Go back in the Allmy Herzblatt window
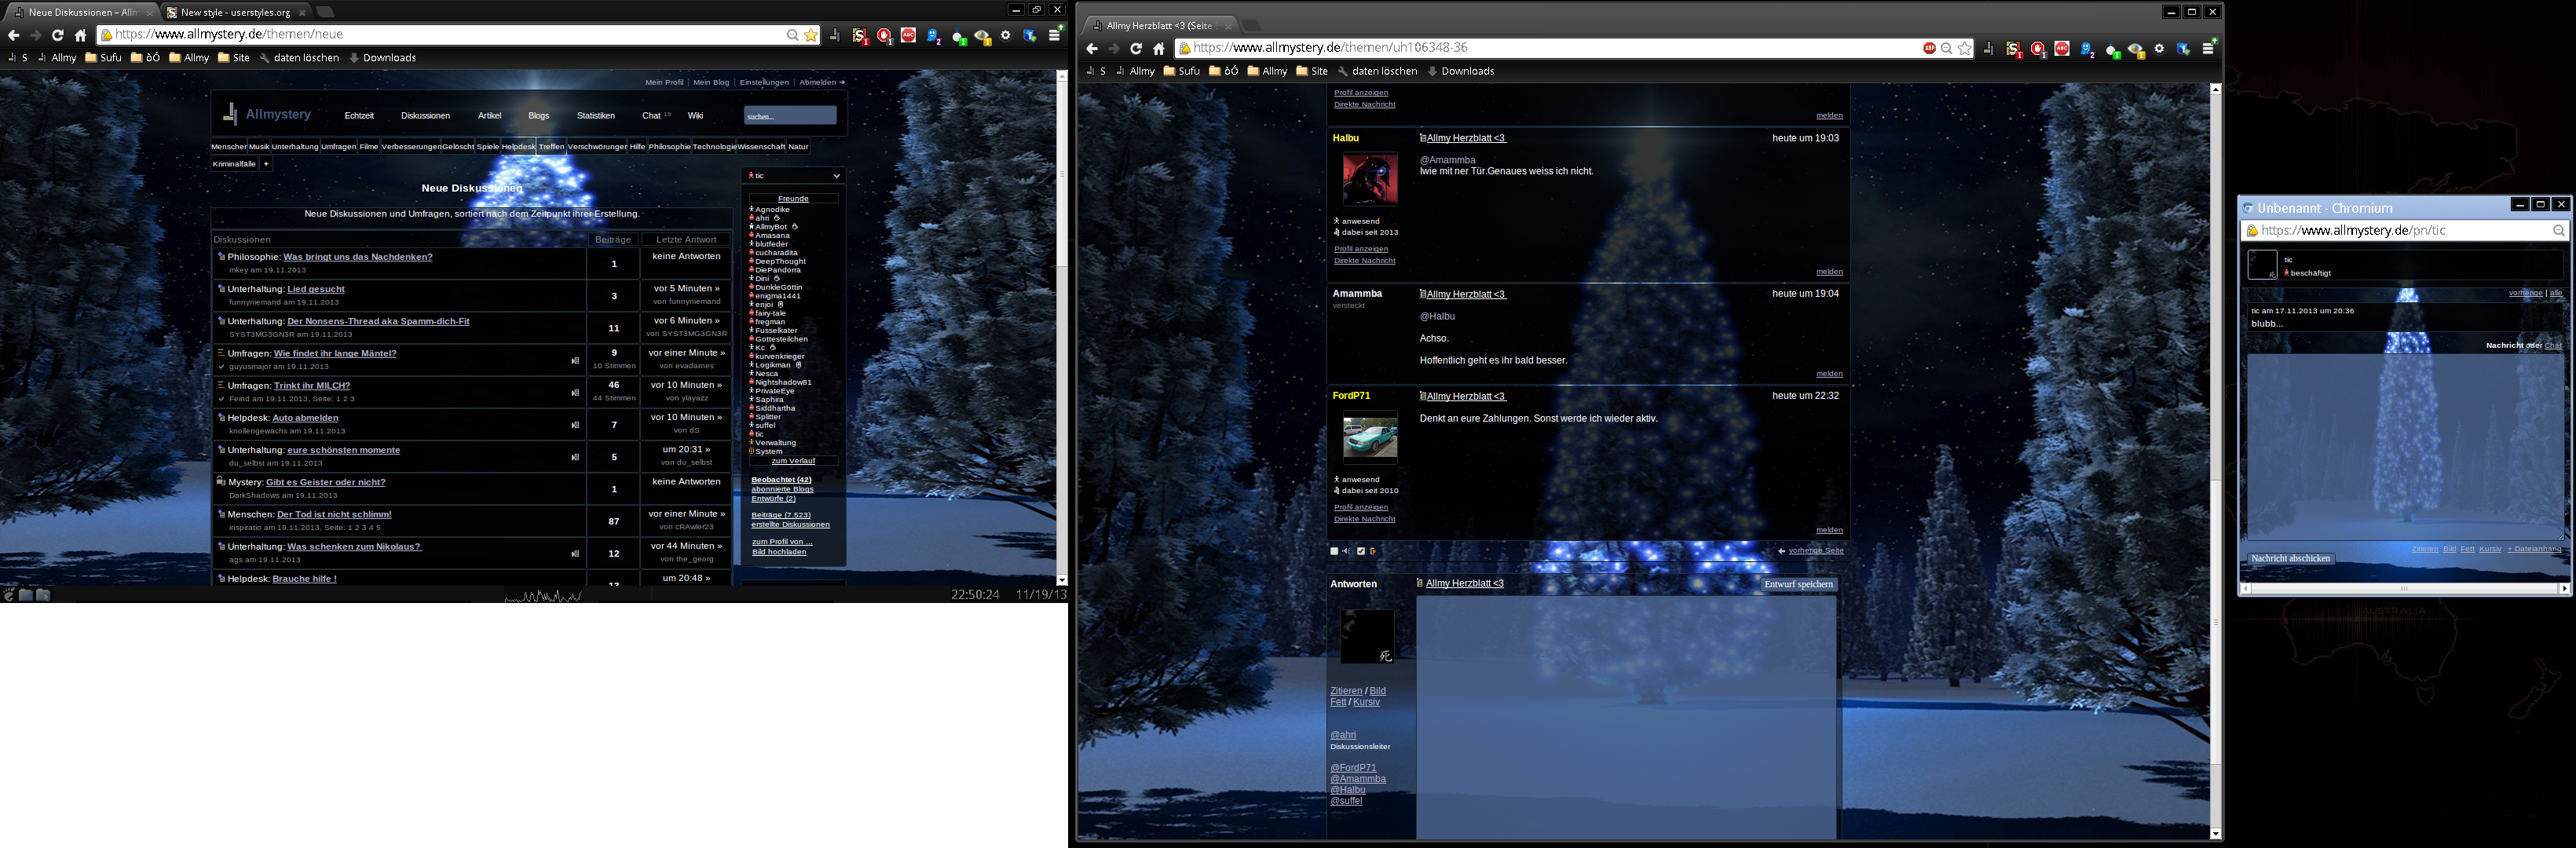Screen dimensions: 2576x848 point(1092,48)
